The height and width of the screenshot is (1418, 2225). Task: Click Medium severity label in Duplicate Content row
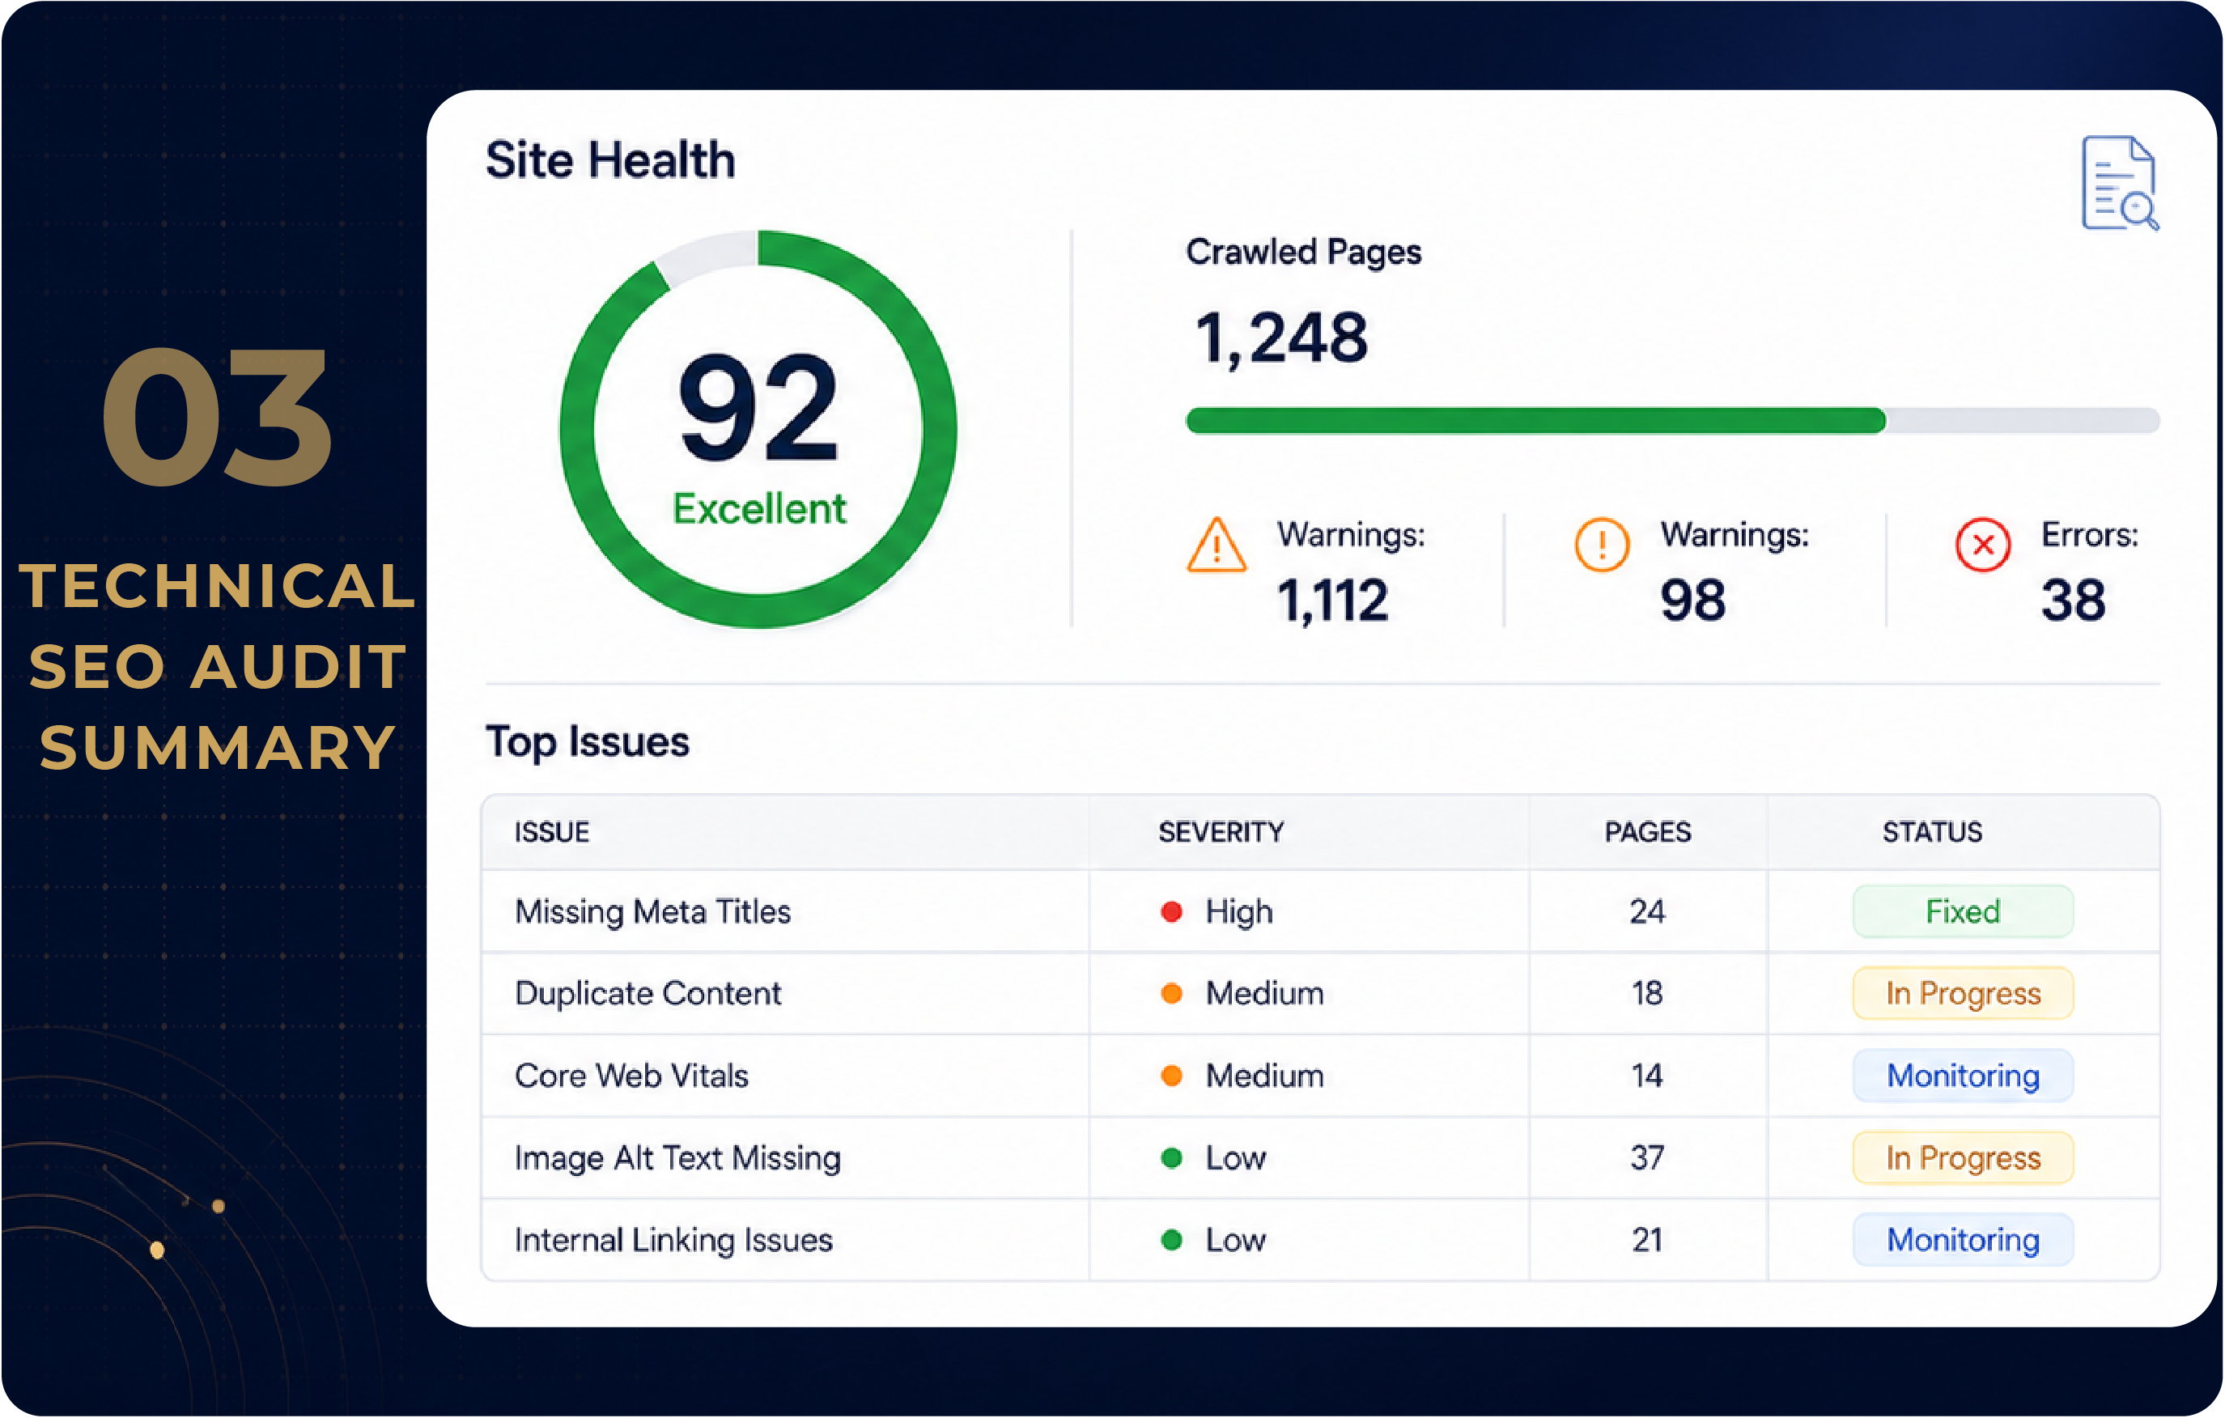[1265, 994]
